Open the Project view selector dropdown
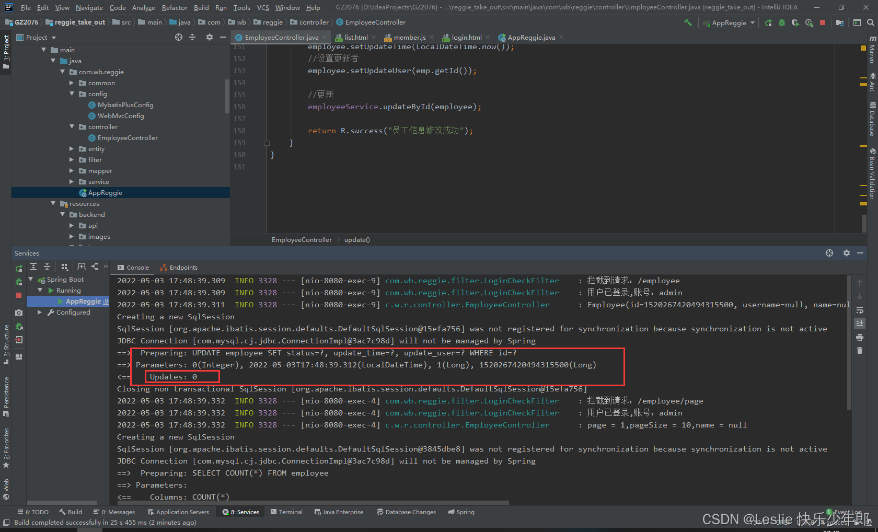 (x=37, y=37)
